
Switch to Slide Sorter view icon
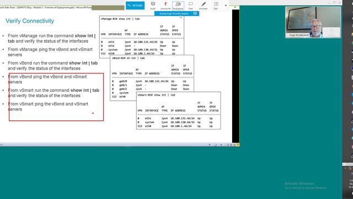[x=231, y=145]
